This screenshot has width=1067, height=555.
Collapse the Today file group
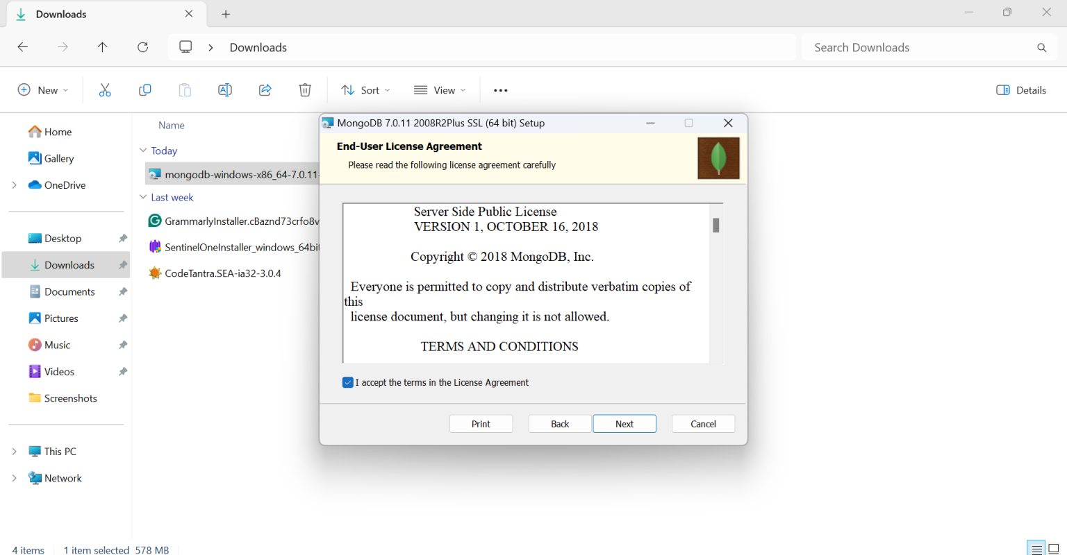[x=143, y=151]
